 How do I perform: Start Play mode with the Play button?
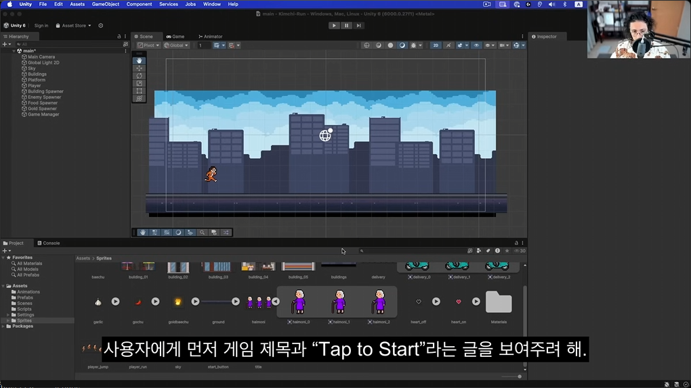point(334,26)
